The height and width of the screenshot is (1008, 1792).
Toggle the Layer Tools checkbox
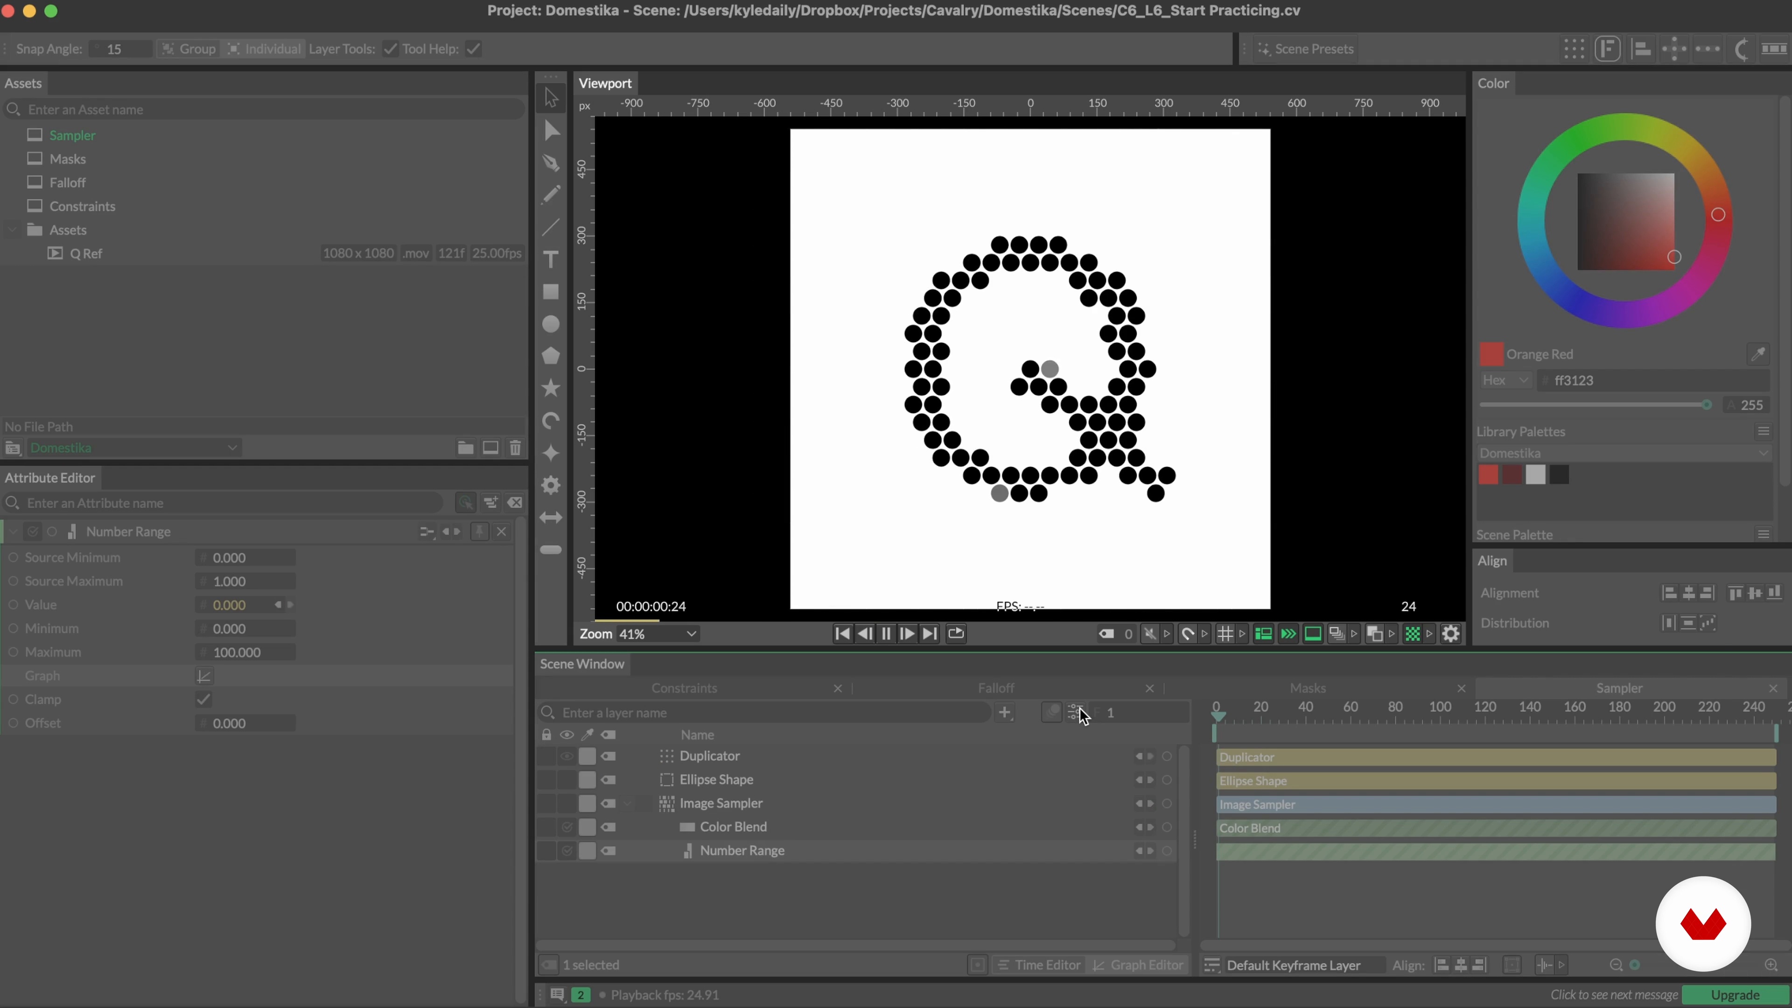[390, 49]
